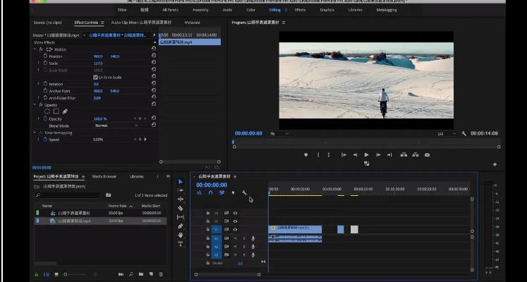Hide track V1 using its eye icon

[x=235, y=229]
